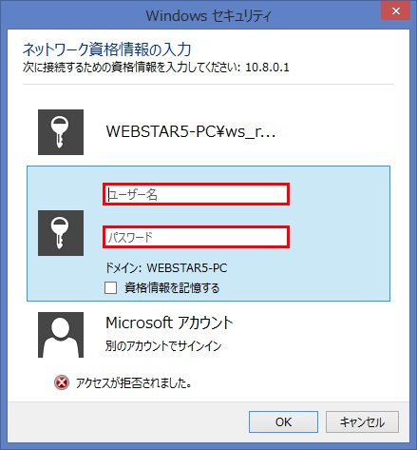Screen dimensions: 417x450
Task: Select the WEBSTAR5-PC¥ws_r... saved credential tile
Action: (208, 132)
